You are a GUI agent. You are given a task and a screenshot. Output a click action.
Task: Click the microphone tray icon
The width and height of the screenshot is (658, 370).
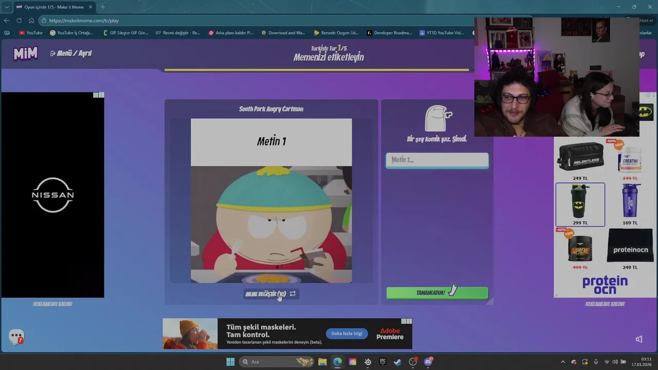pyautogui.click(x=596, y=362)
